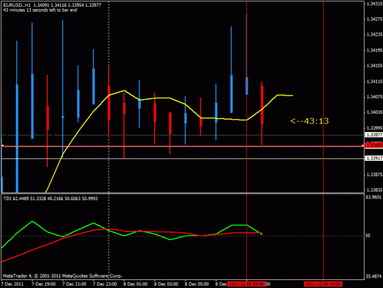
Task: Click the 1.34235 price scale label
Action: [x=374, y=34]
